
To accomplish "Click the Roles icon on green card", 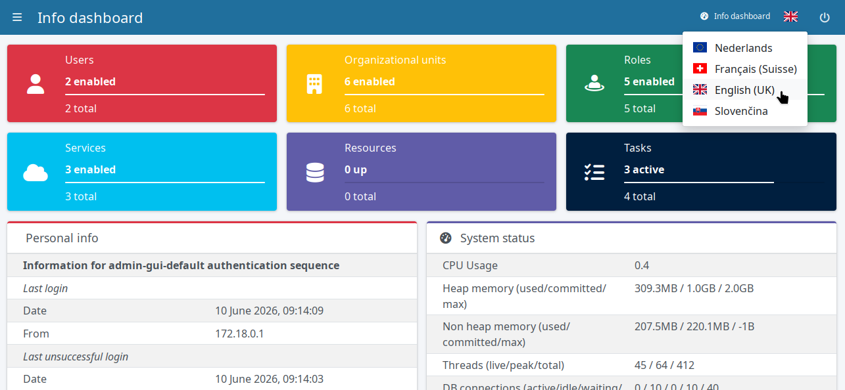I will click(594, 84).
